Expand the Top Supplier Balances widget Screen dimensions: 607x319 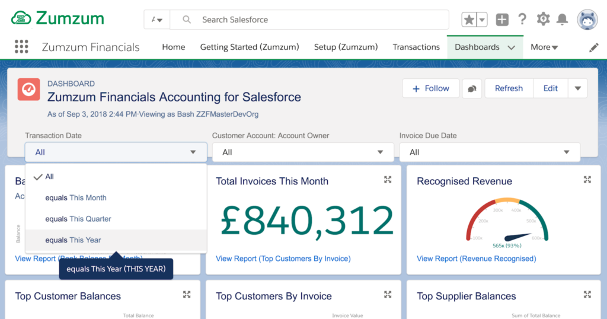click(x=587, y=295)
